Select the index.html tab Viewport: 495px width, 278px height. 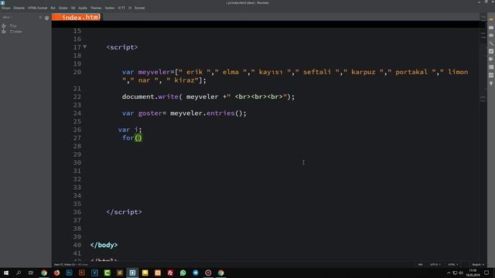click(x=76, y=17)
